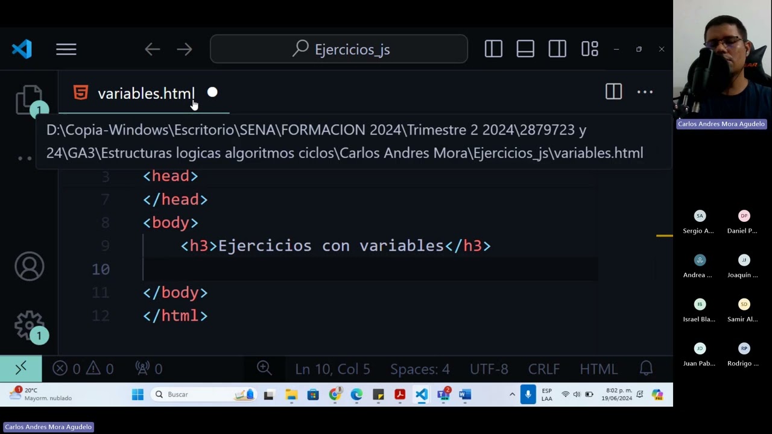Open Task View on taskbar
The height and width of the screenshot is (434, 772).
tap(269, 395)
